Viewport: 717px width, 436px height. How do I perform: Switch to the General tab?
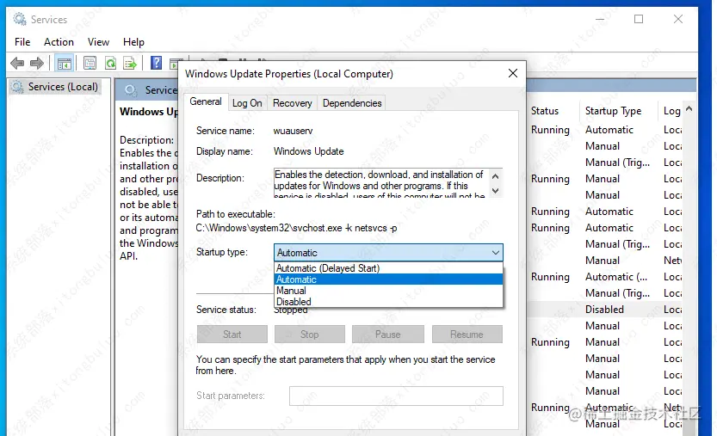pyautogui.click(x=206, y=101)
